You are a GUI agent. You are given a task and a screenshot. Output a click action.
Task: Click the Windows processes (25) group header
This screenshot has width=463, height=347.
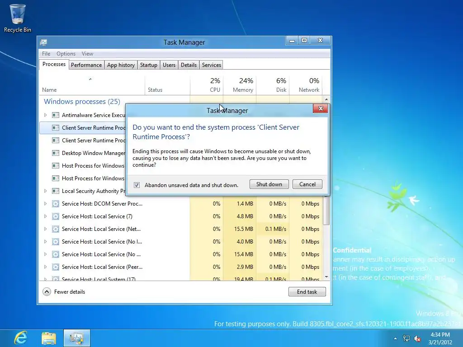pos(82,102)
